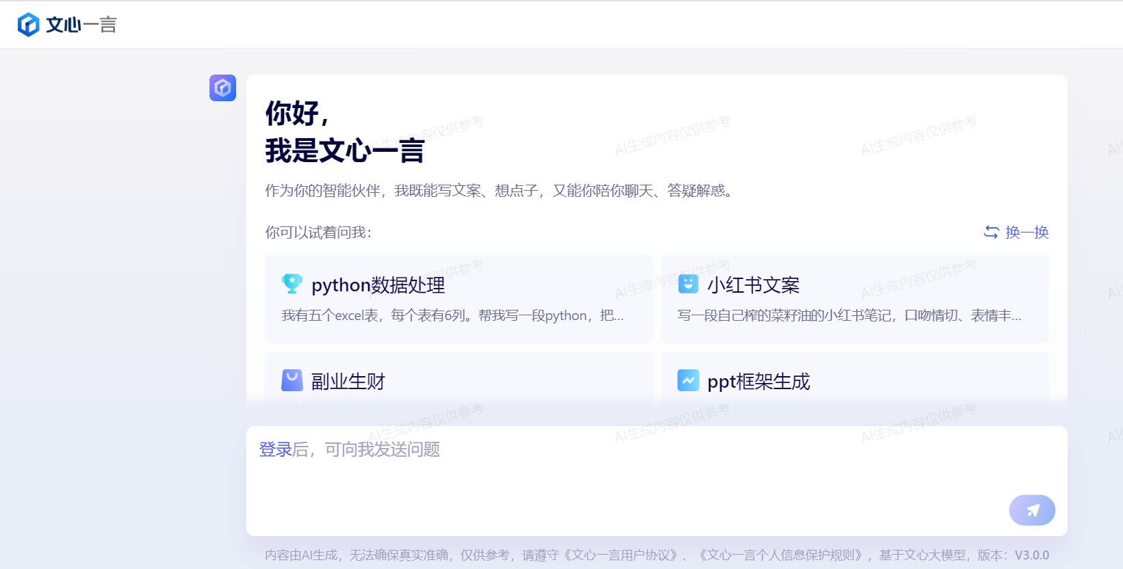This screenshot has width=1123, height=569.
Task: Click the 文心一言 logo icon in header
Action: point(28,25)
